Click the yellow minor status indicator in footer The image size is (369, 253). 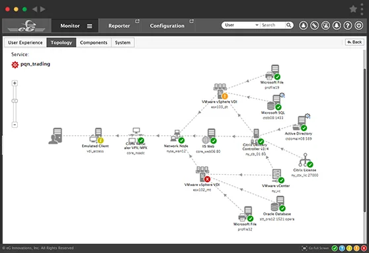(x=349, y=248)
